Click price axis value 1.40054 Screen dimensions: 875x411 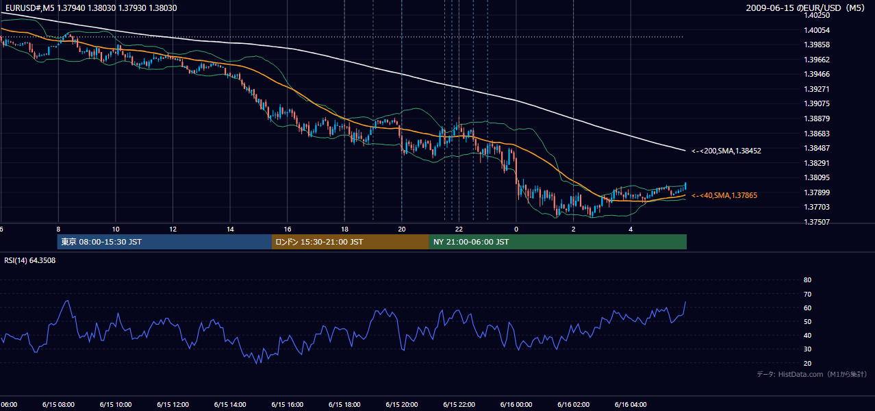(817, 30)
